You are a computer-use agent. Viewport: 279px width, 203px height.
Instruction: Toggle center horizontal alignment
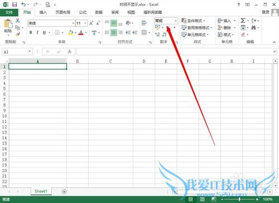(114, 33)
